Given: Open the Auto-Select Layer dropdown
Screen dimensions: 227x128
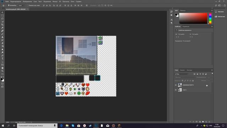Looking at the screenshot, I should tap(21, 5).
